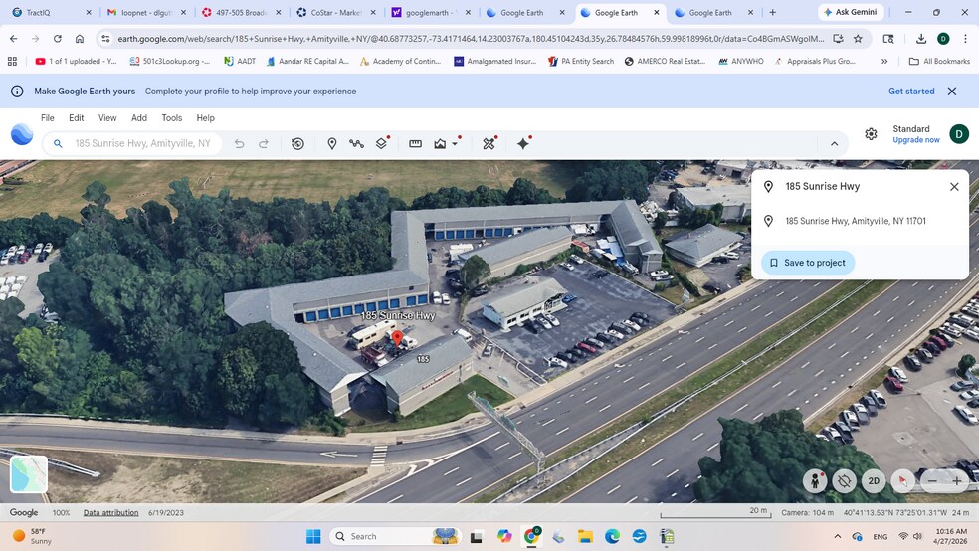Screen dimensions: 979x551
Task: Expand the hidden bookmarks chevron
Action: coord(884,61)
